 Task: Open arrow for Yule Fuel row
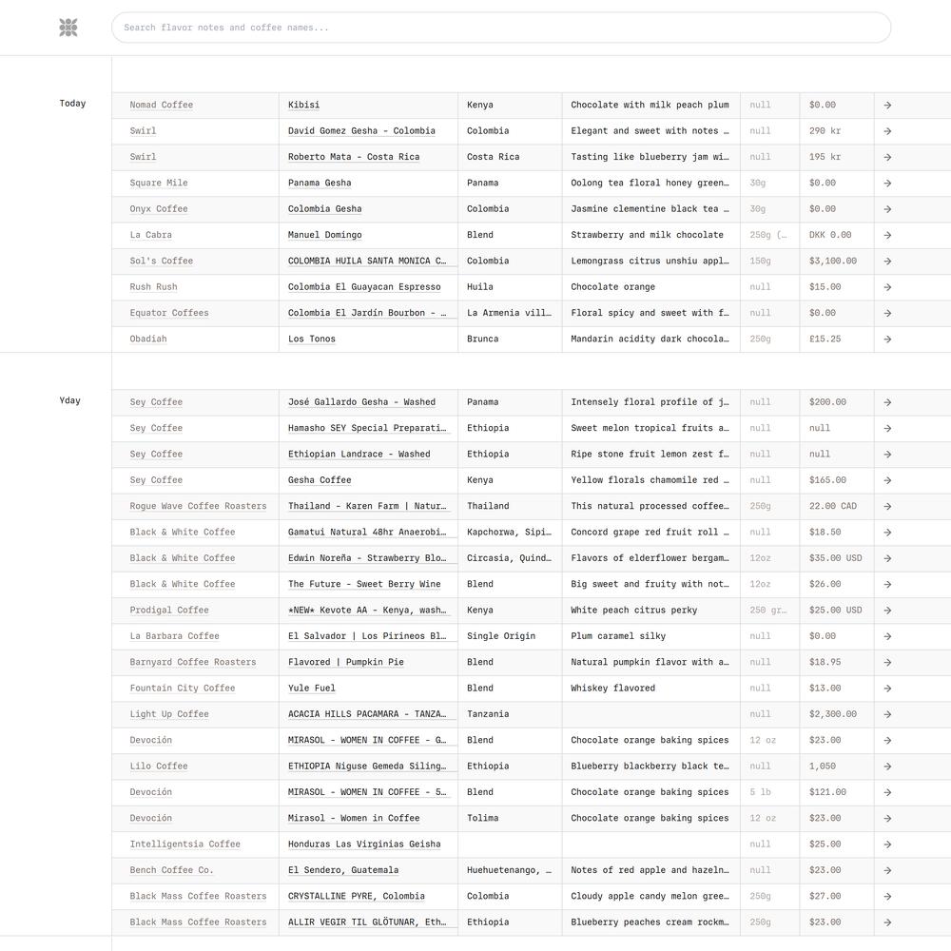[887, 689]
